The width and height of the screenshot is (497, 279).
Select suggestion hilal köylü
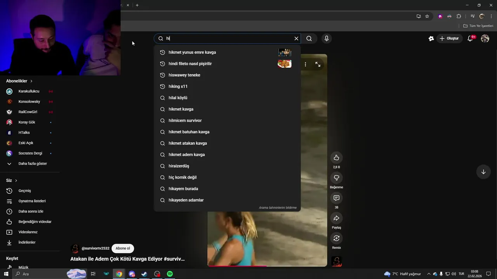(227, 98)
